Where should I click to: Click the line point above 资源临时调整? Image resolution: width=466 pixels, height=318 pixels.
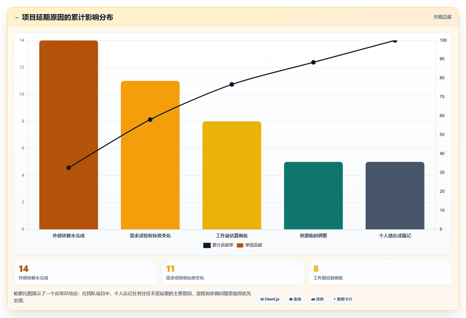pyautogui.click(x=313, y=62)
